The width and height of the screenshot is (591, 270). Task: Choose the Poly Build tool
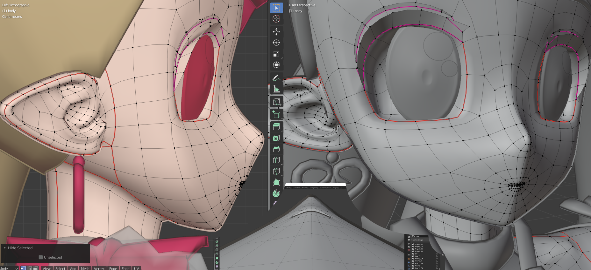click(x=276, y=182)
